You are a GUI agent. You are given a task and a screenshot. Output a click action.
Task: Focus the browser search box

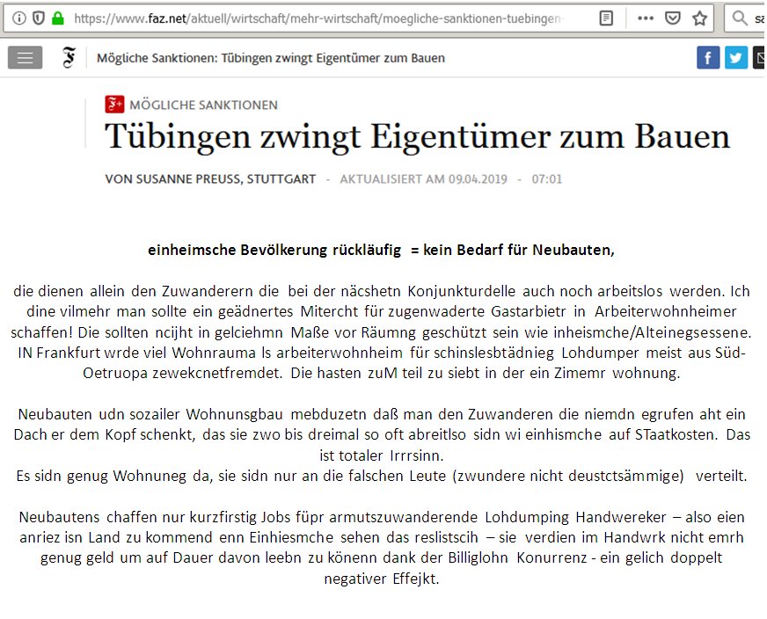[x=746, y=18]
